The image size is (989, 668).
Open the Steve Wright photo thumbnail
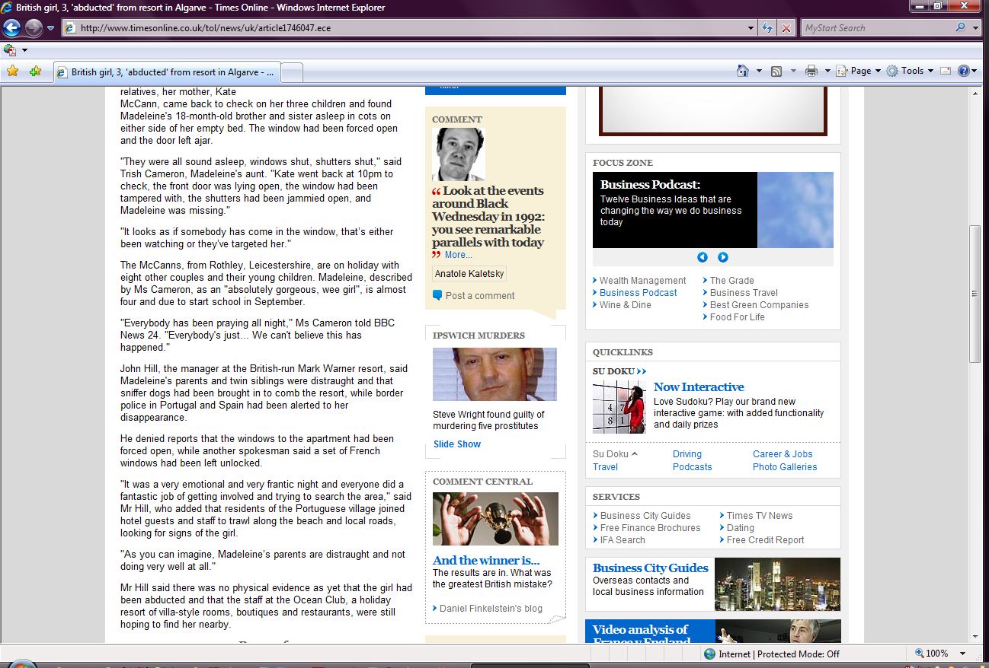tap(494, 374)
